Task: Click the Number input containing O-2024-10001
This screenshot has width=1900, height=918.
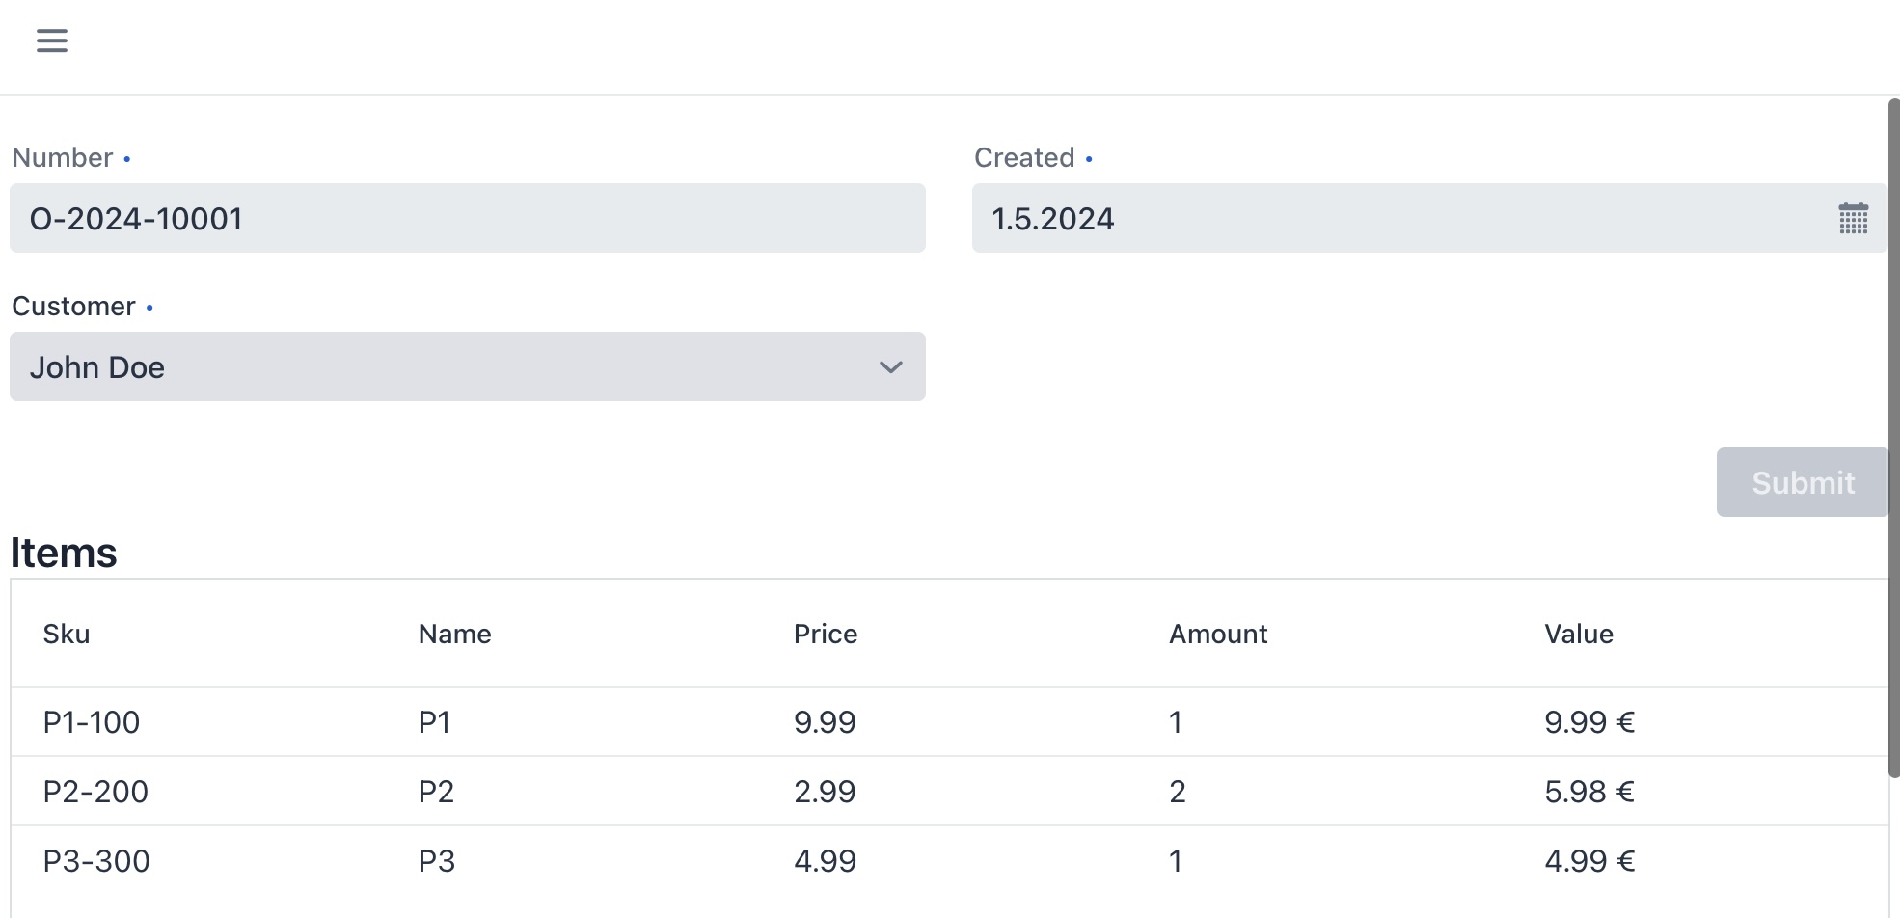Action: 468,218
